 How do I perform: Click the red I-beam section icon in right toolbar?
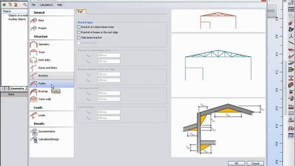291,78
